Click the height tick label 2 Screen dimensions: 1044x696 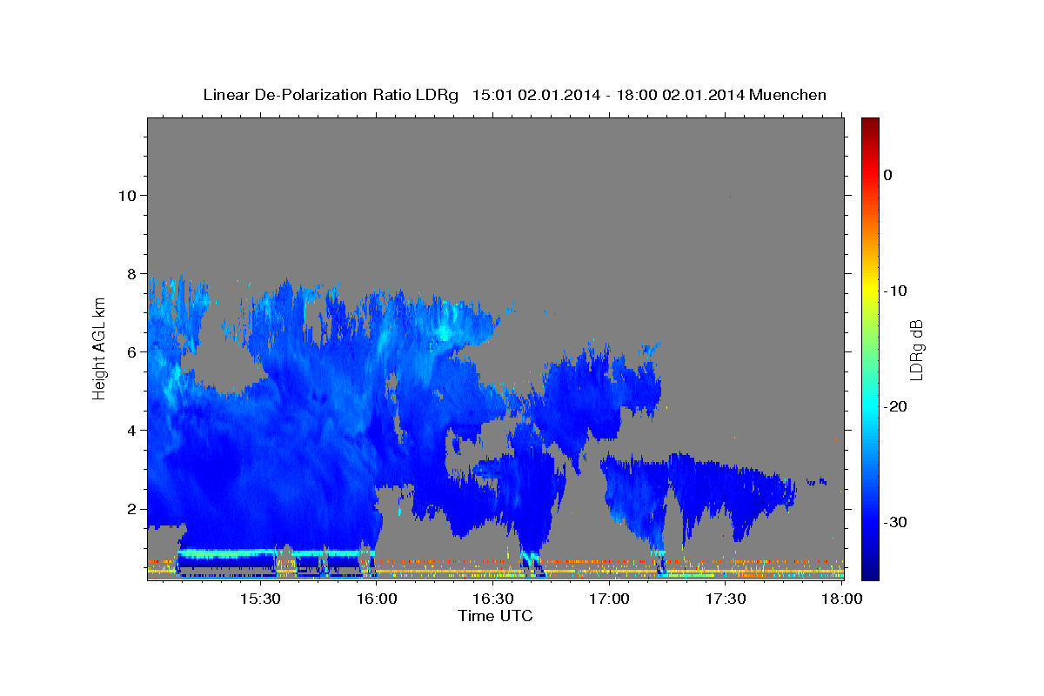(130, 508)
